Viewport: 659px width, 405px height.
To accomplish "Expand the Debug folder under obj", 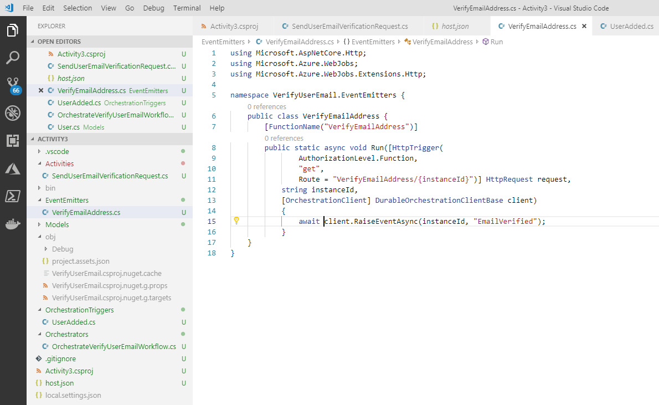I will click(x=110, y=249).
